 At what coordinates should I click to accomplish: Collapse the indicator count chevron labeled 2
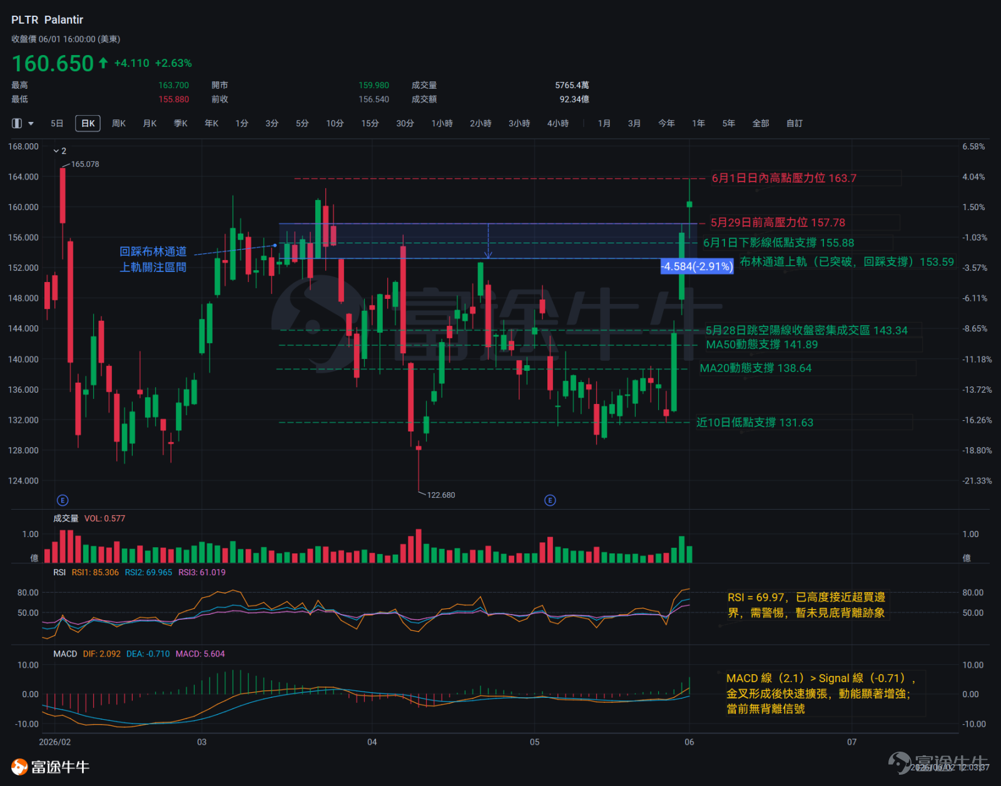coord(60,151)
